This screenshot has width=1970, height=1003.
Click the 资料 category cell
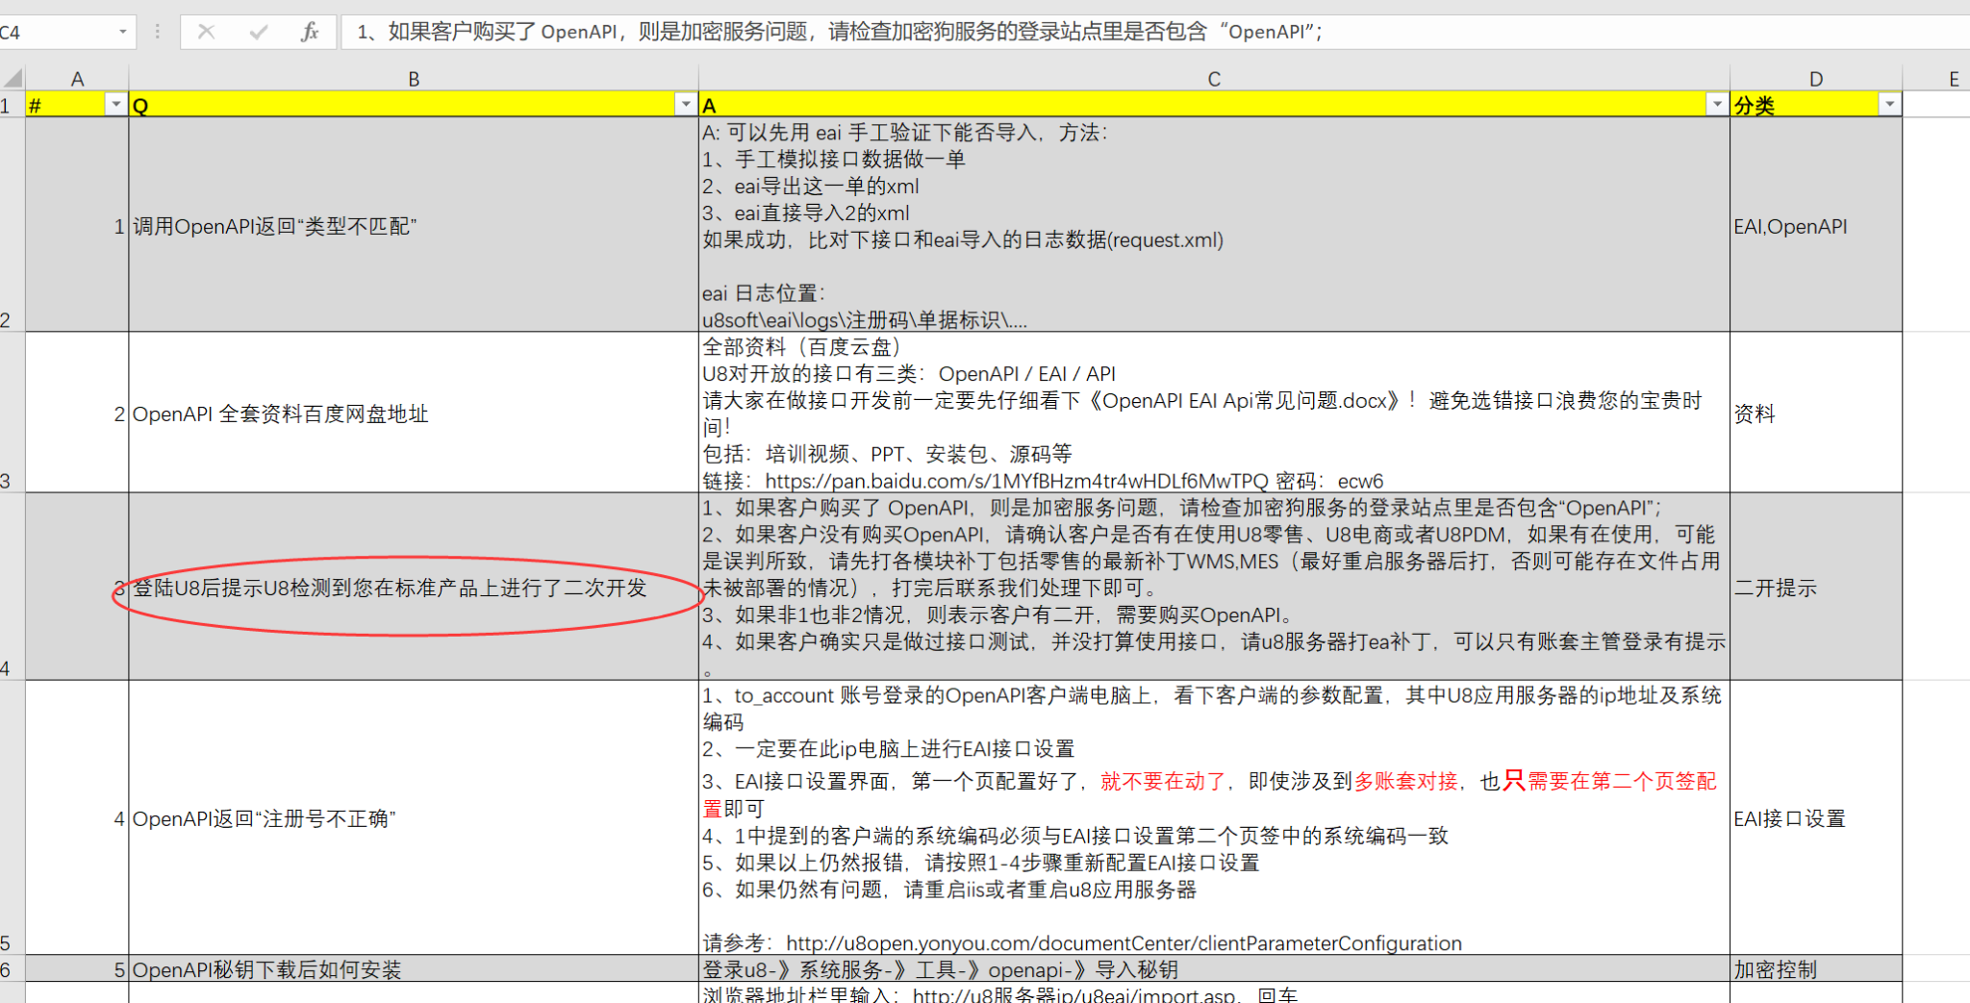click(x=1816, y=414)
